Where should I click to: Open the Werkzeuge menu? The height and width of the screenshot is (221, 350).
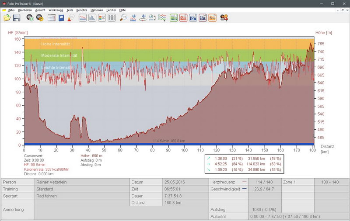tap(55, 10)
